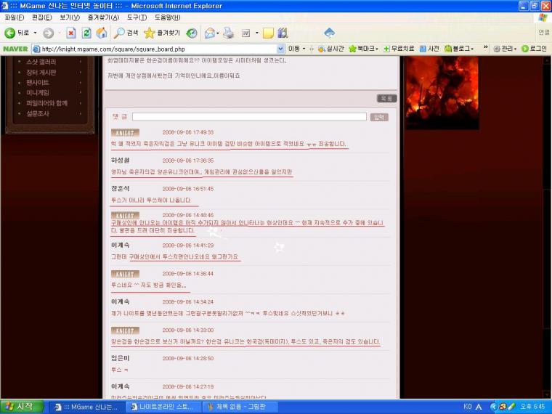The height and width of the screenshot is (414, 552).
Task: Open the Mail envelope toolbar icon
Action: point(209,33)
